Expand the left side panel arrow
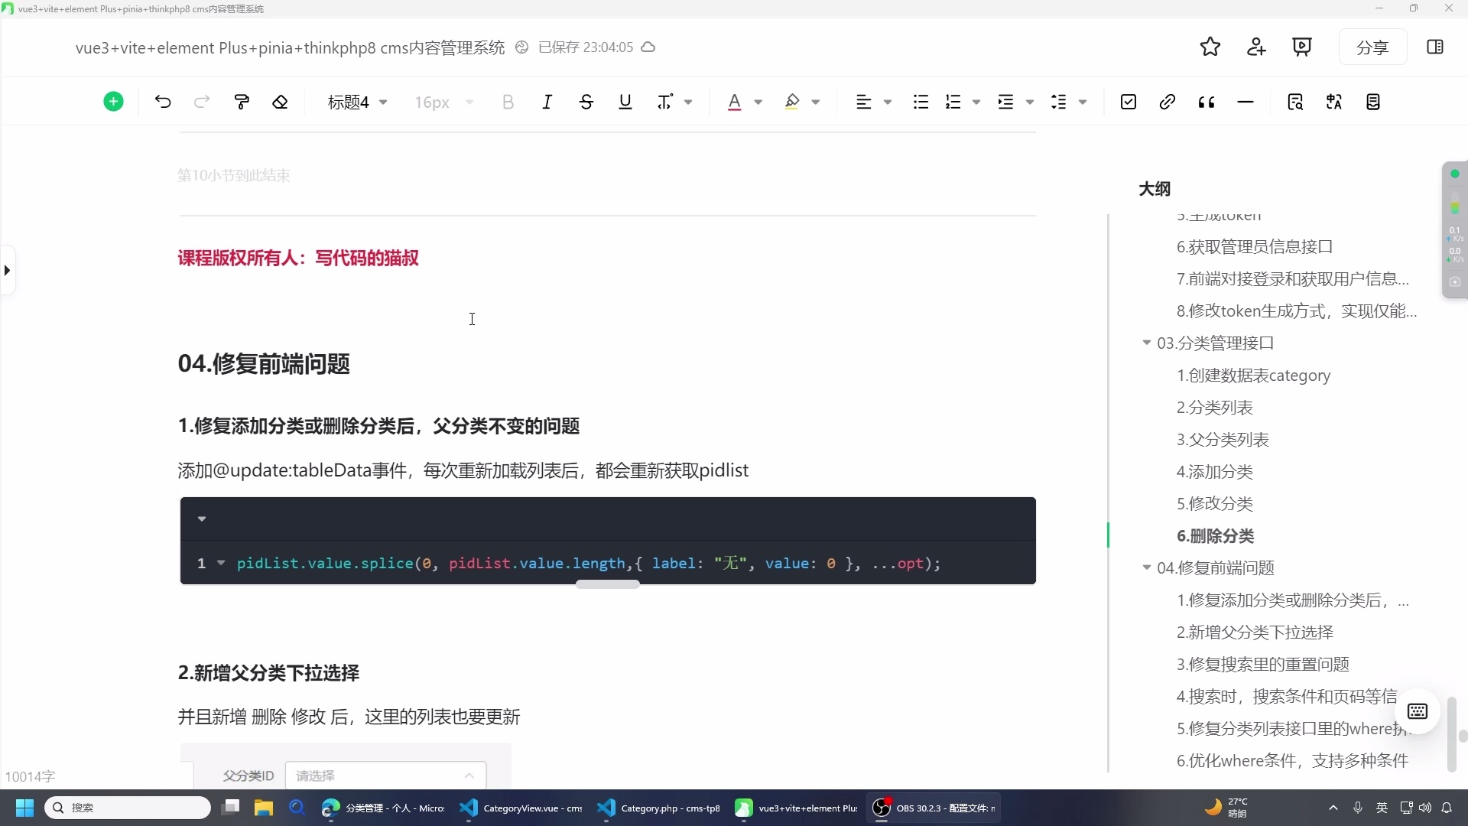The height and width of the screenshot is (826, 1468). click(7, 270)
